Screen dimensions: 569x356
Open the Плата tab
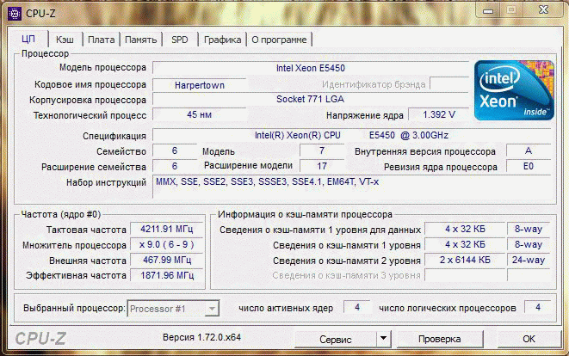point(102,40)
